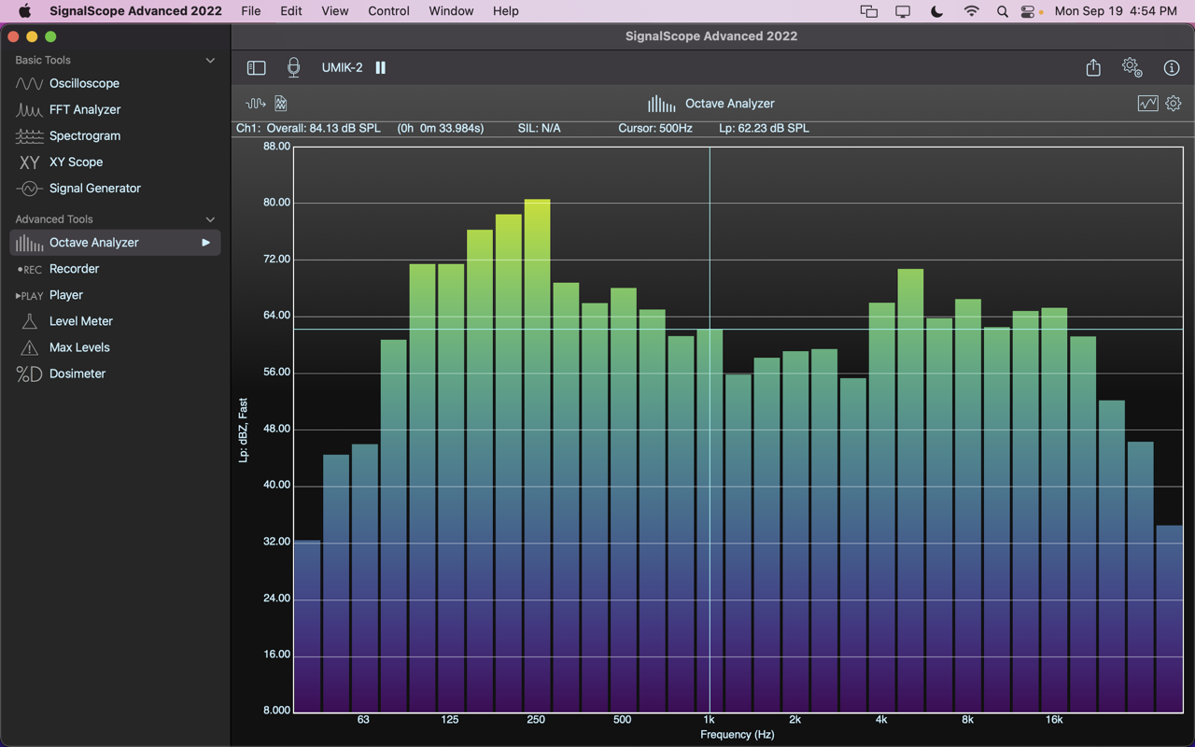Screen dimensions: 1195x747
Task: Click the Overall 84.13 dB SPL readout
Action: (323, 128)
